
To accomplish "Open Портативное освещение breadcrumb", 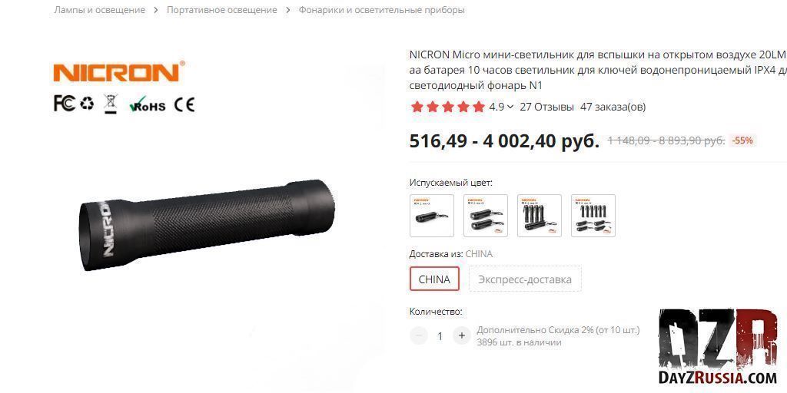I will [222, 10].
